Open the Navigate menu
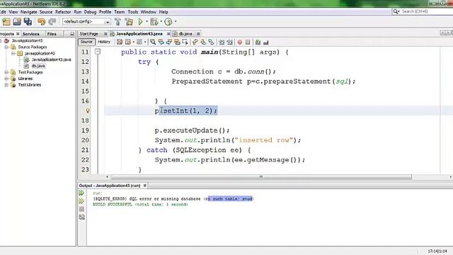453x255 pixels. 28,12
